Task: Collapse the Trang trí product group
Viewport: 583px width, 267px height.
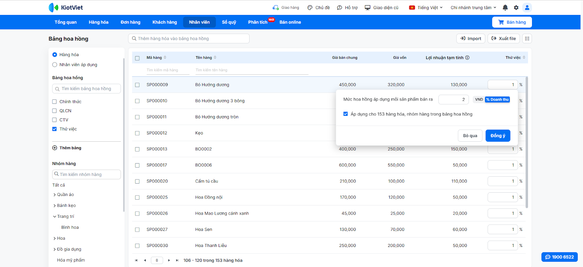Action: [x=55, y=217]
